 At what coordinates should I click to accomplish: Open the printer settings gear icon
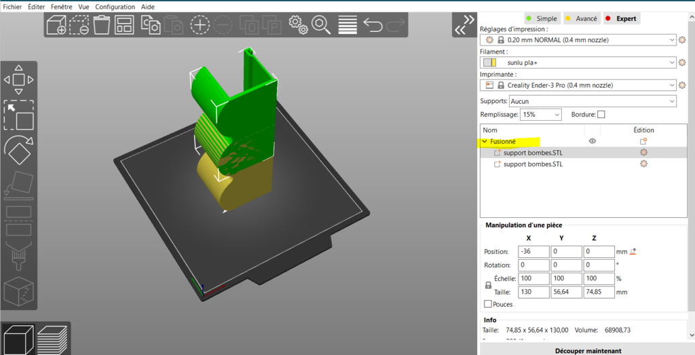click(682, 85)
